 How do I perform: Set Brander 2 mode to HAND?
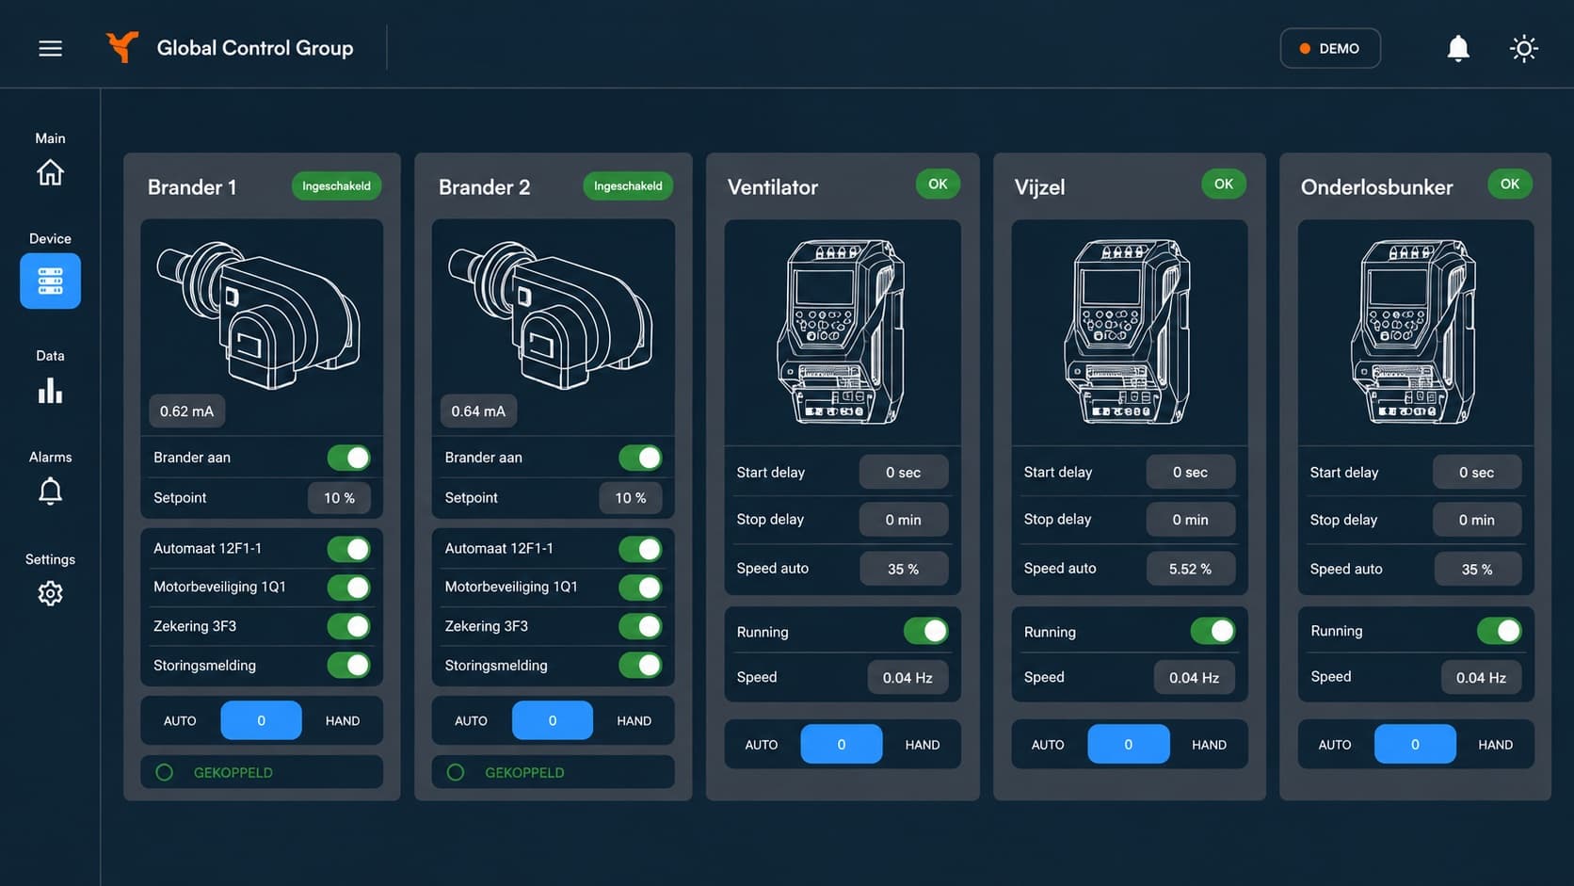tap(634, 720)
